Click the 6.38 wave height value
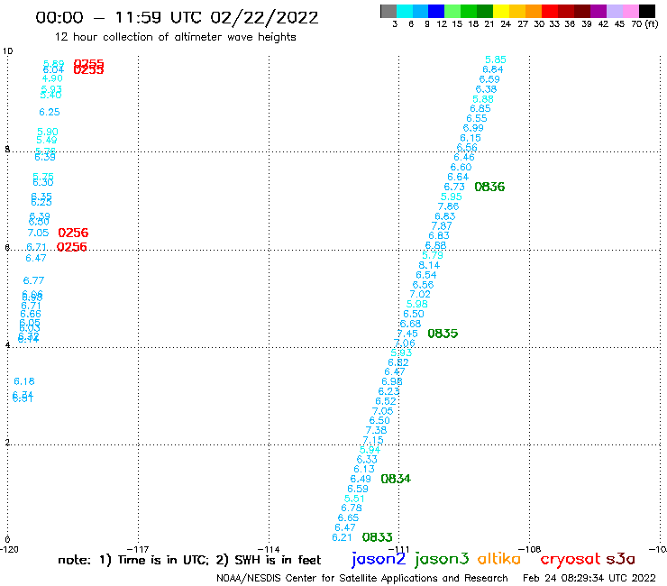667x586 pixels. (x=486, y=89)
